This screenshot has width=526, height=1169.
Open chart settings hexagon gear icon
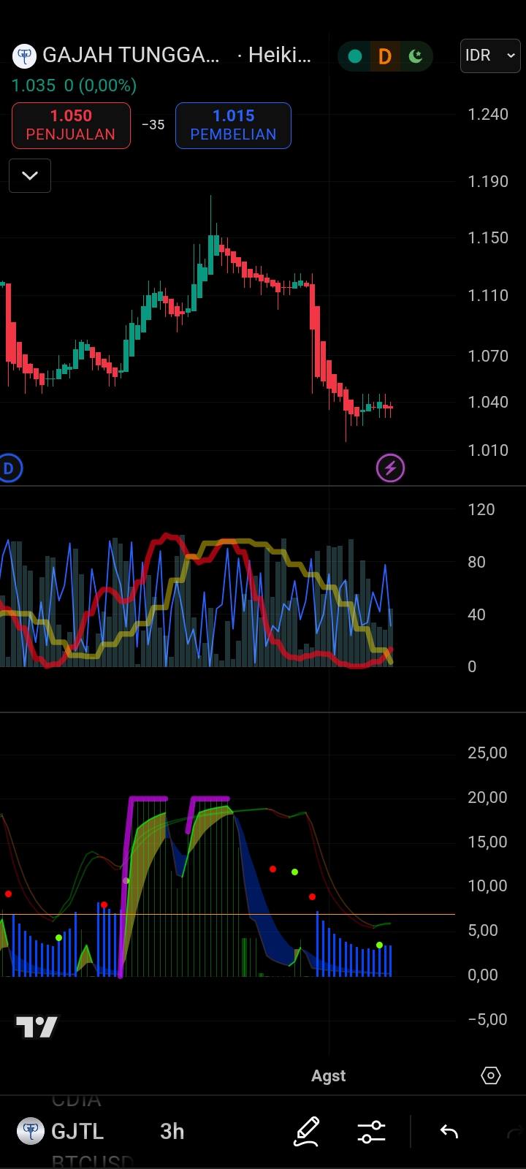(x=491, y=1075)
